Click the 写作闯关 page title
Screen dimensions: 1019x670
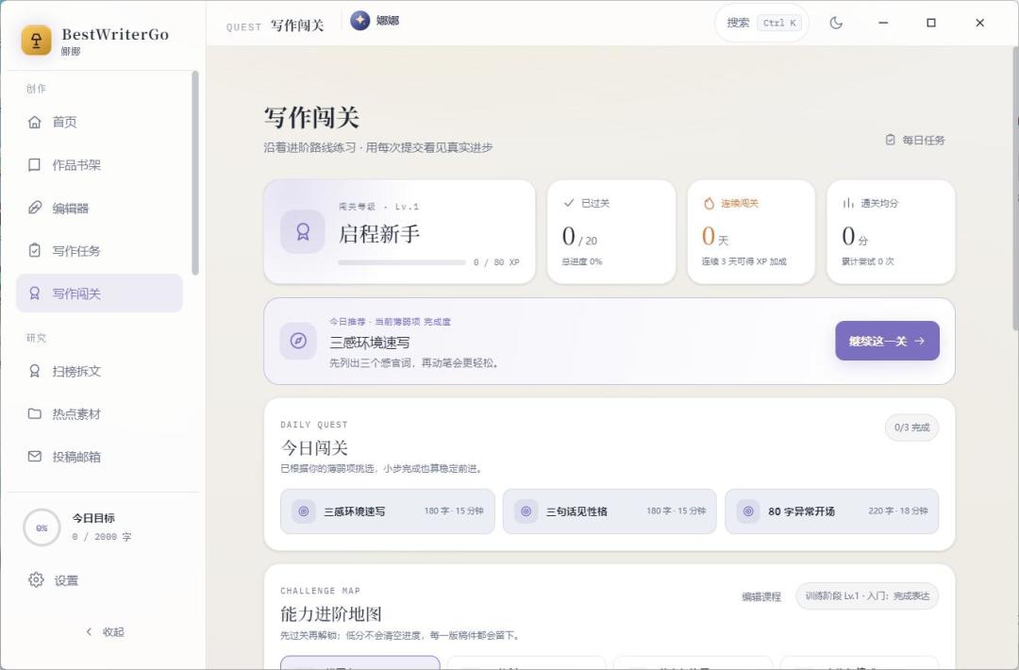[x=311, y=118]
